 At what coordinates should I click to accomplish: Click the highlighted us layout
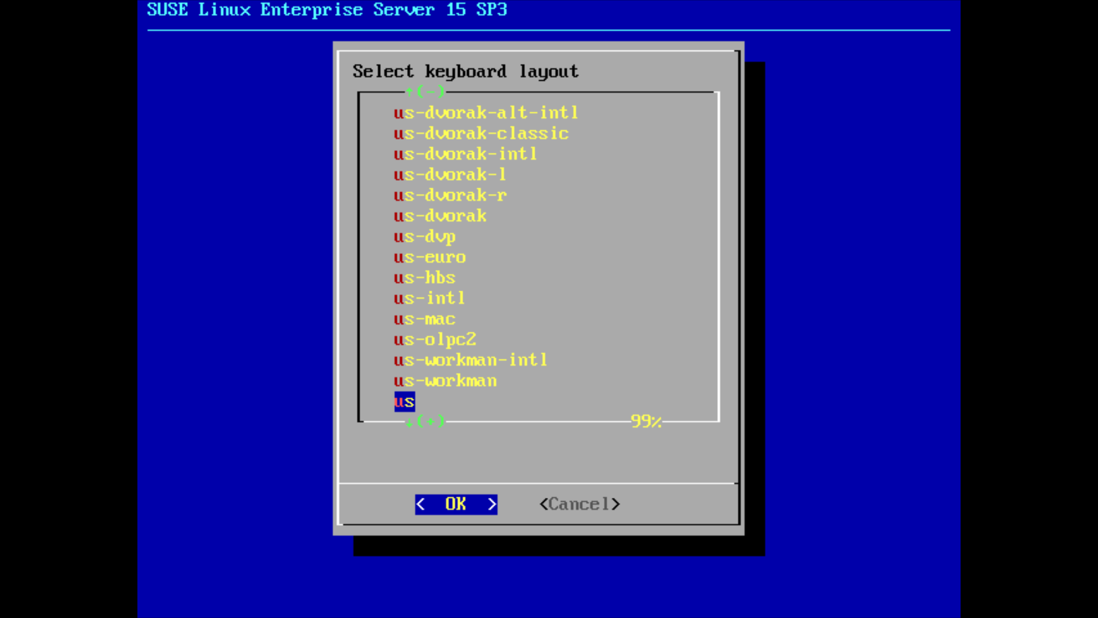(404, 401)
